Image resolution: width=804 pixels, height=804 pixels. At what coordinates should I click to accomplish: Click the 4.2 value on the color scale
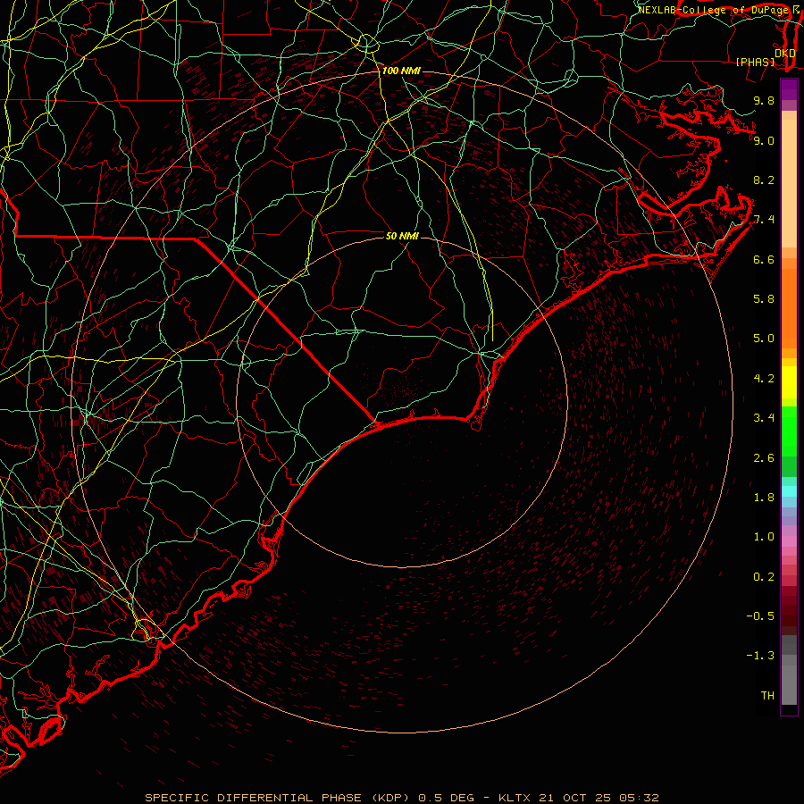click(x=764, y=379)
